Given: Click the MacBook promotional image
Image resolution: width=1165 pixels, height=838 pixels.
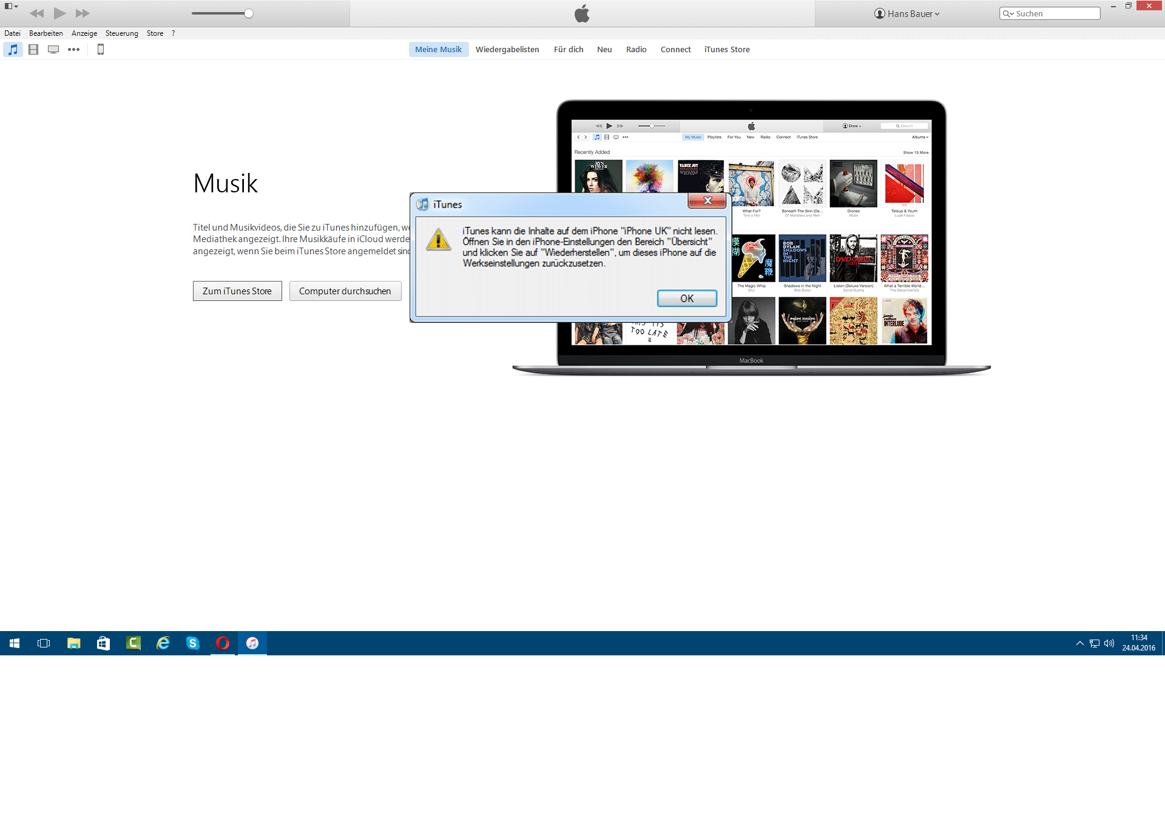Looking at the screenshot, I should click(751, 238).
